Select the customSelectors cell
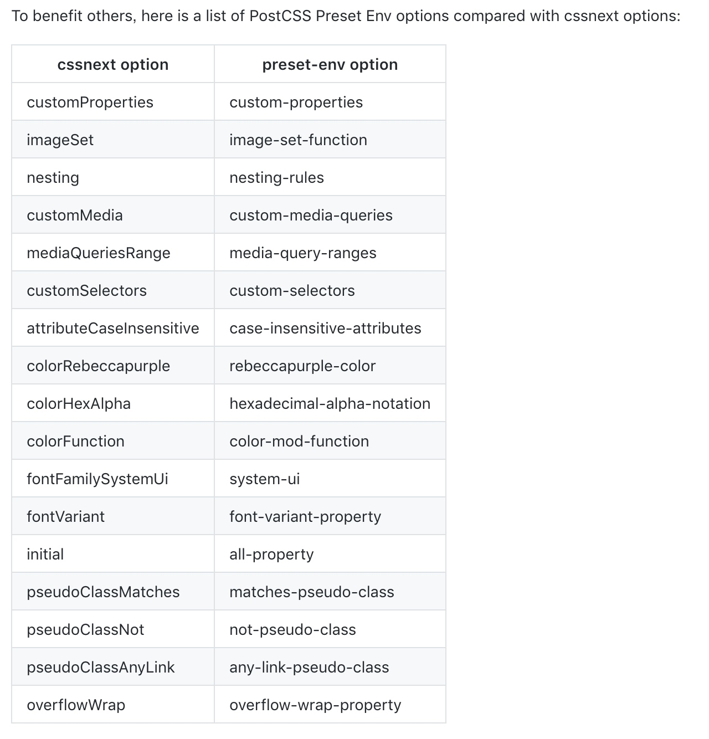709x739 pixels. point(87,291)
